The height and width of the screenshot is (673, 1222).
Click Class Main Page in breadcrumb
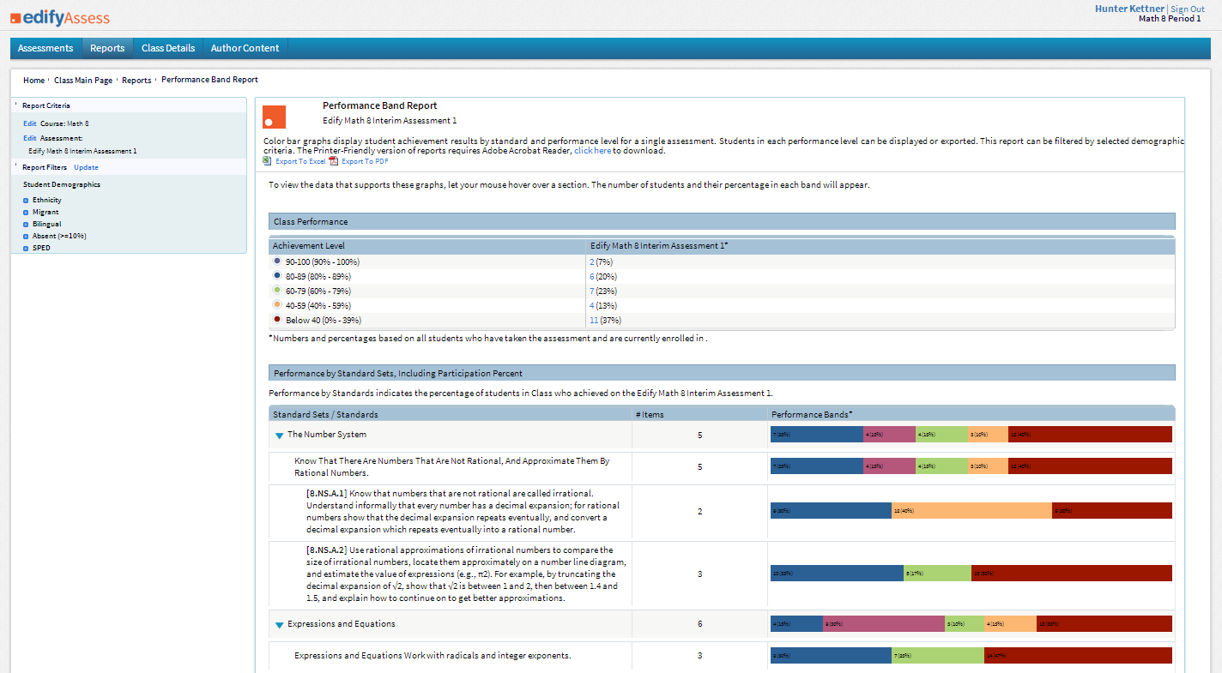pos(83,81)
